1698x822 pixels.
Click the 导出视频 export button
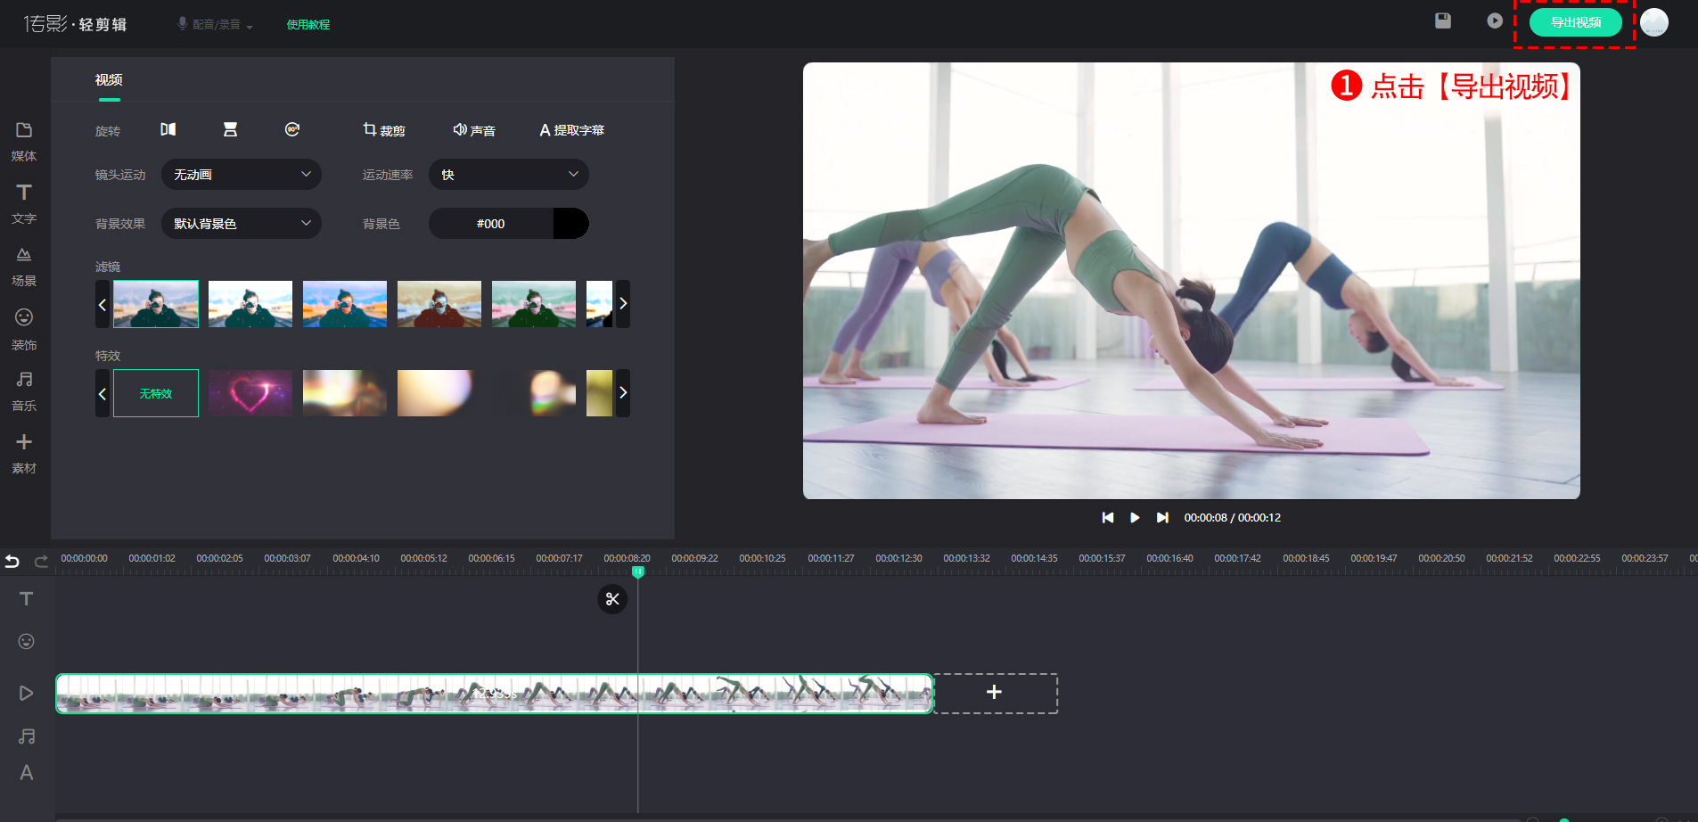pyautogui.click(x=1576, y=22)
